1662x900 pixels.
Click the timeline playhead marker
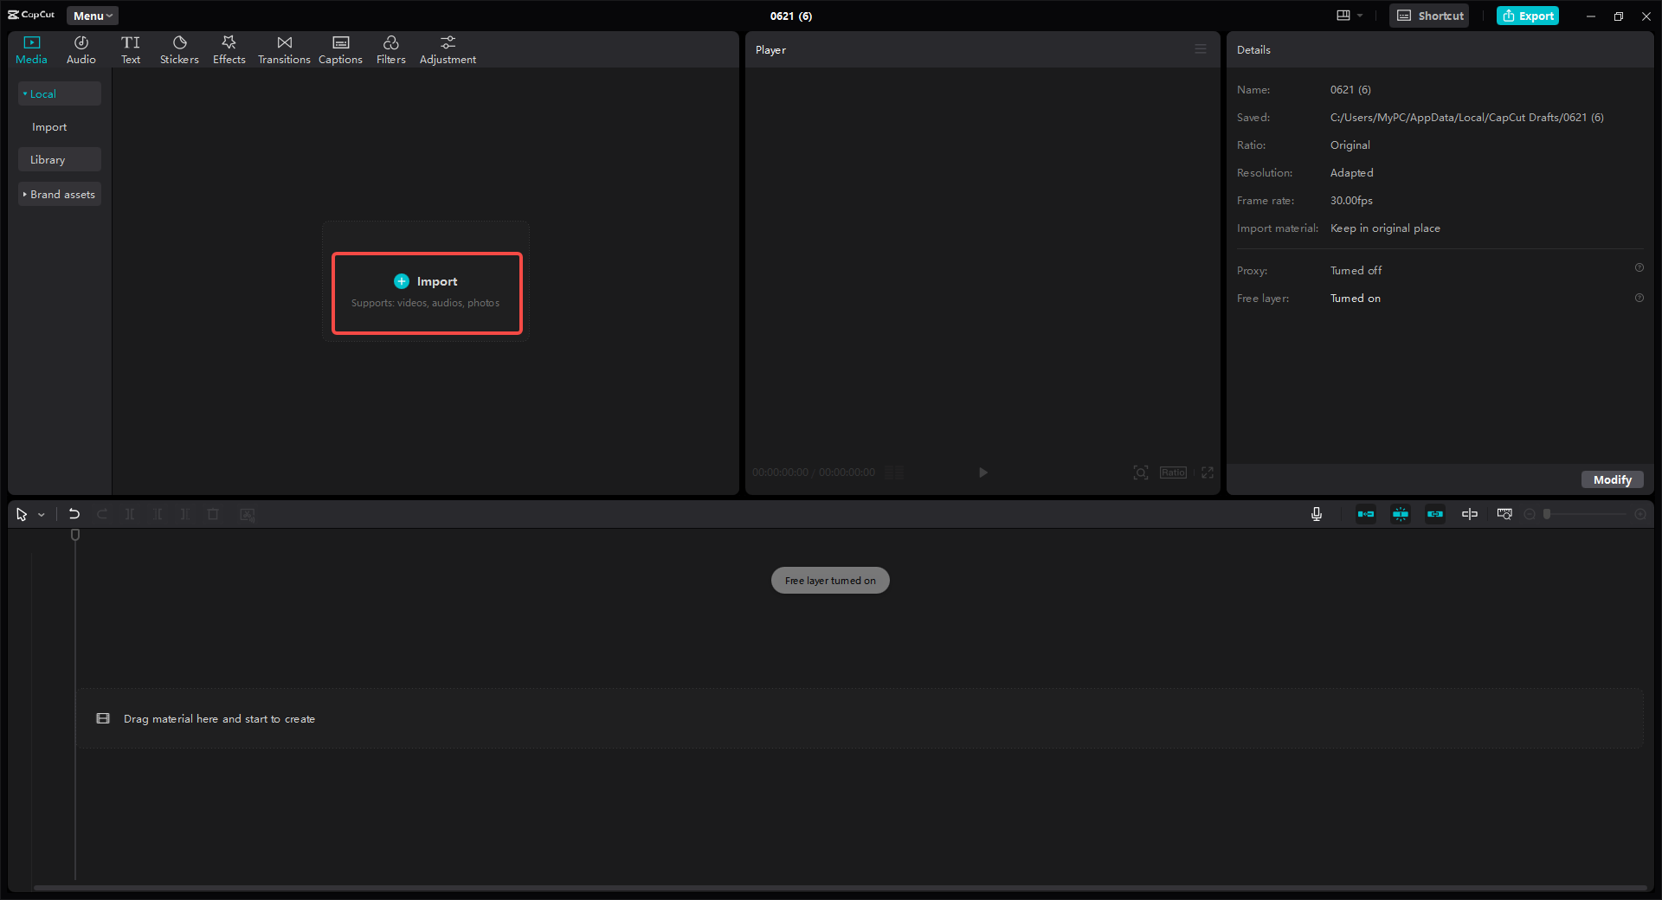pos(75,535)
